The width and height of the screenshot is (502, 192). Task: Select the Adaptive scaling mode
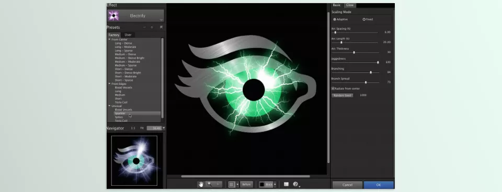tap(335, 19)
